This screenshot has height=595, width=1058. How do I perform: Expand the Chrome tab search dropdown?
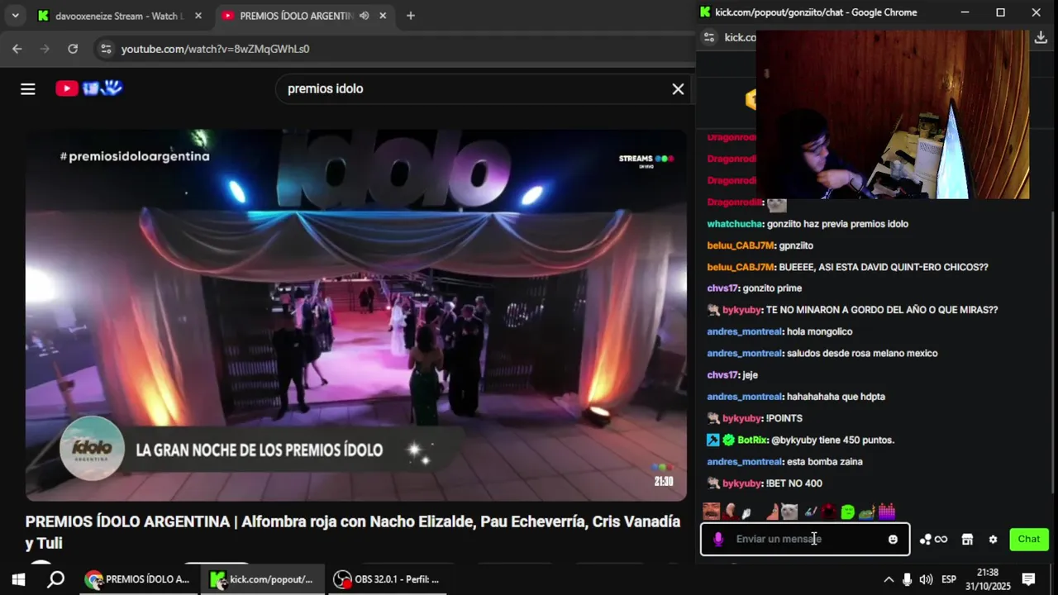15,16
